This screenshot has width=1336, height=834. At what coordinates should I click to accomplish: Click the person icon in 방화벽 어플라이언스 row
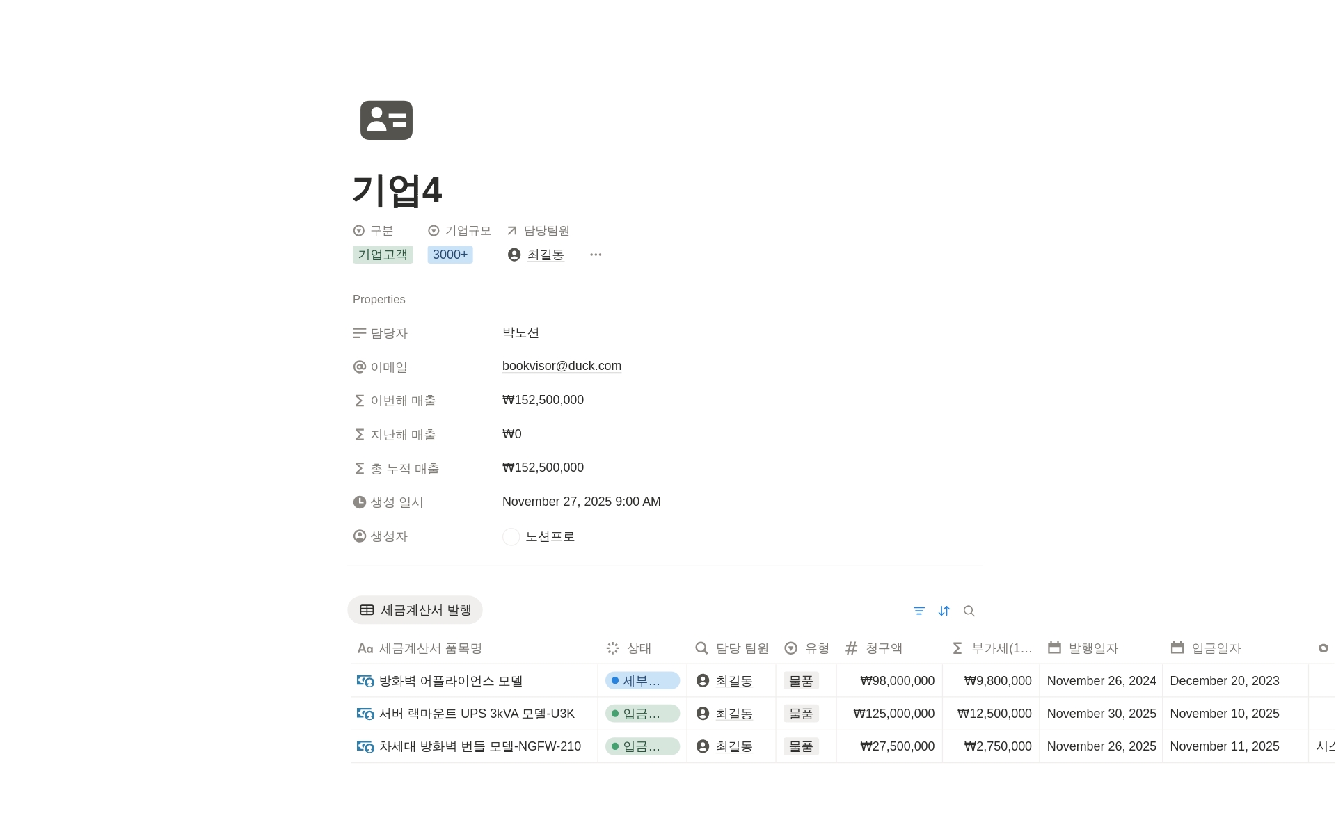click(703, 681)
